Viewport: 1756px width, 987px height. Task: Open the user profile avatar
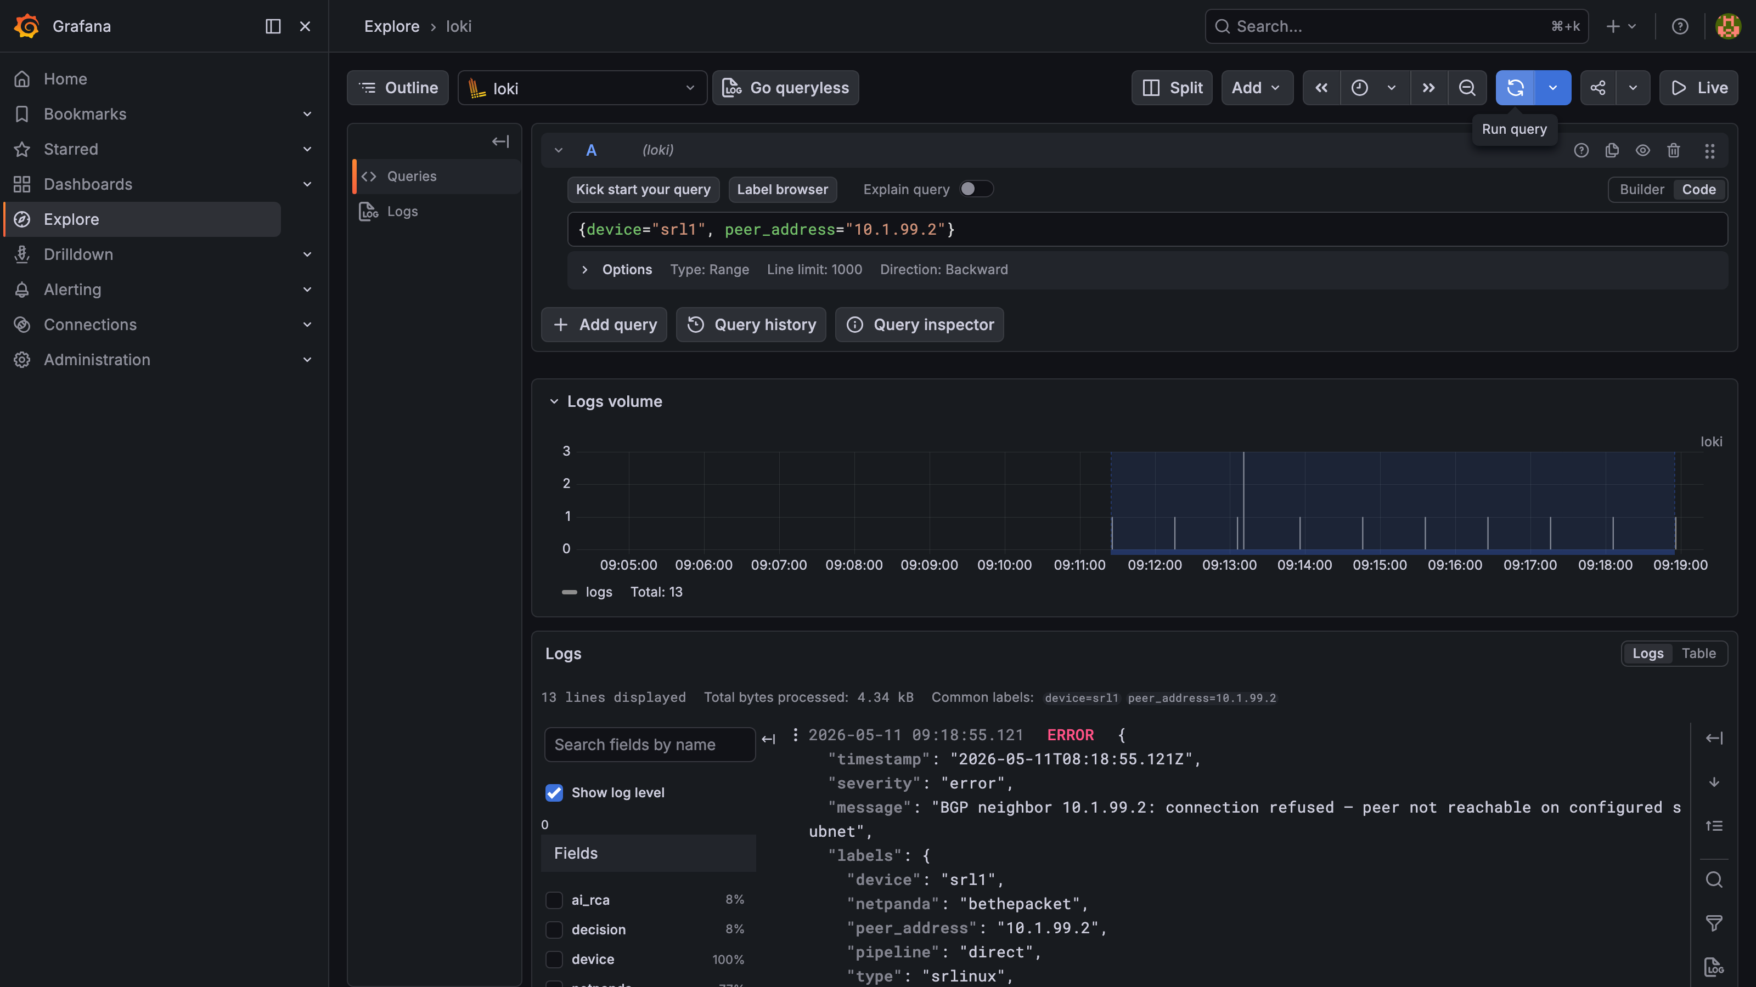coord(1728,26)
